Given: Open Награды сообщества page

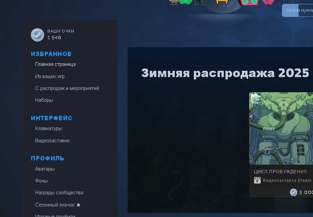Looking at the screenshot, I should (x=59, y=193).
